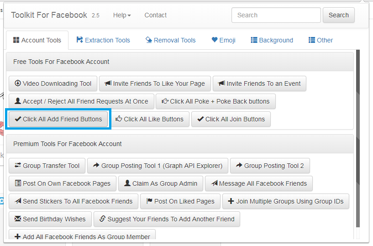Viewport: 373px width, 246px height.
Task: Select the Background tab
Action: point(272,40)
